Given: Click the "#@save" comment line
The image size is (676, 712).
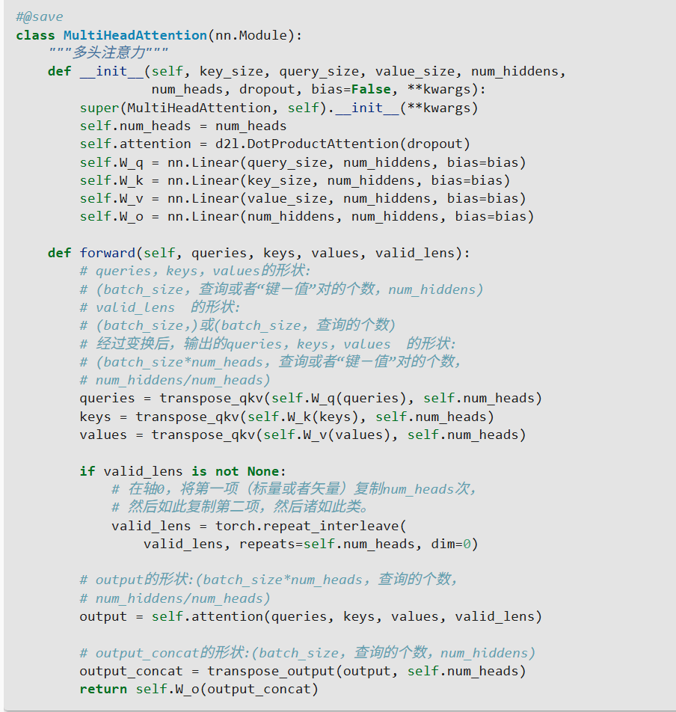Looking at the screenshot, I should [x=40, y=16].
